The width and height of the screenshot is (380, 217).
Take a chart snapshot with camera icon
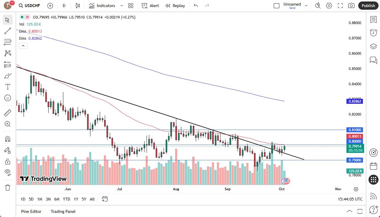click(x=351, y=6)
